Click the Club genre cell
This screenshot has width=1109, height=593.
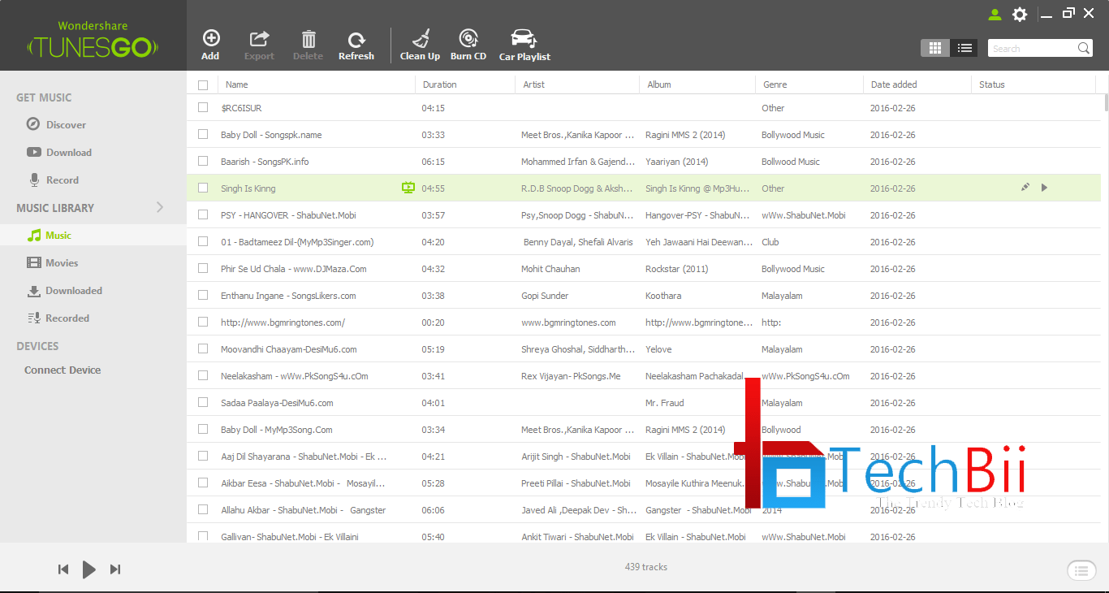click(x=770, y=241)
